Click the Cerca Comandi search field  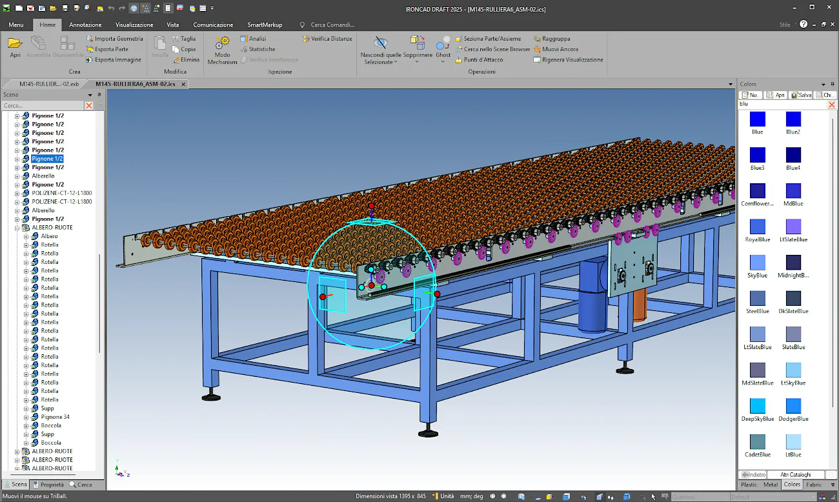tap(332, 25)
